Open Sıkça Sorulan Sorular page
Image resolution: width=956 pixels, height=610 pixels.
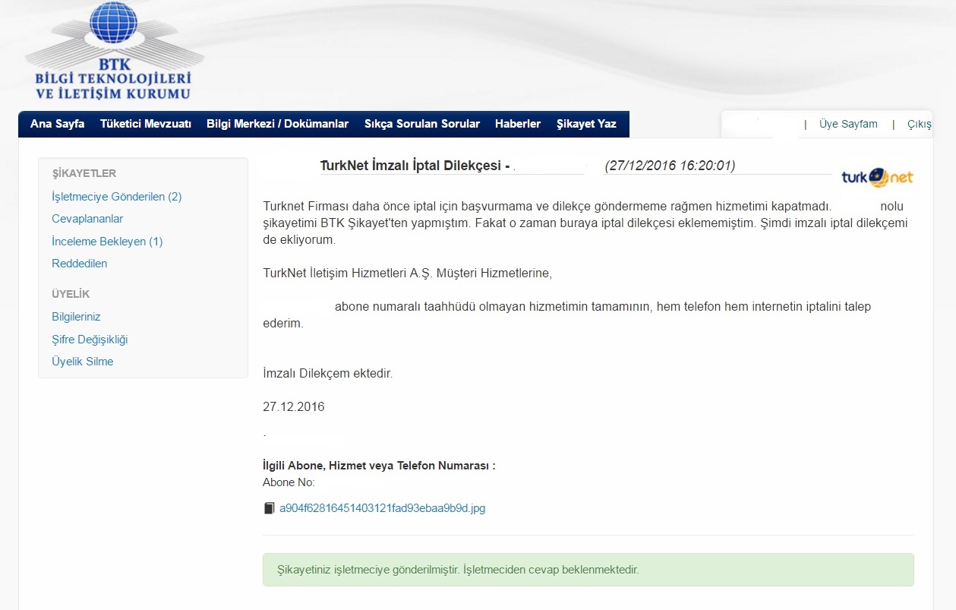coord(422,124)
